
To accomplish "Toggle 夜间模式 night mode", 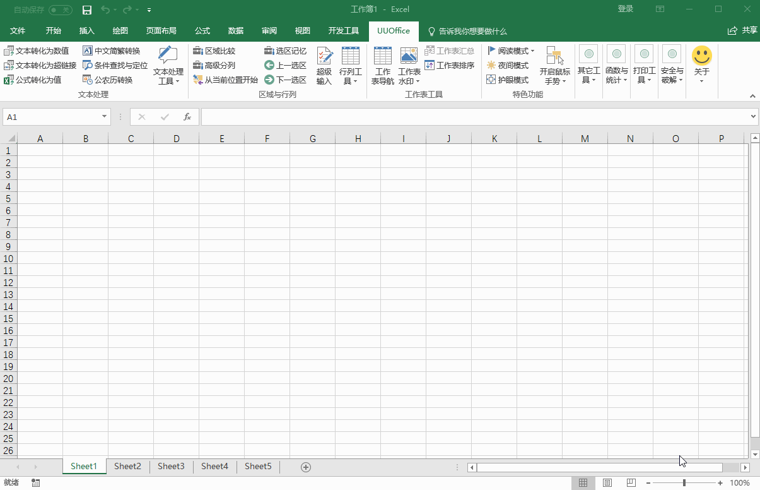I will pyautogui.click(x=508, y=65).
